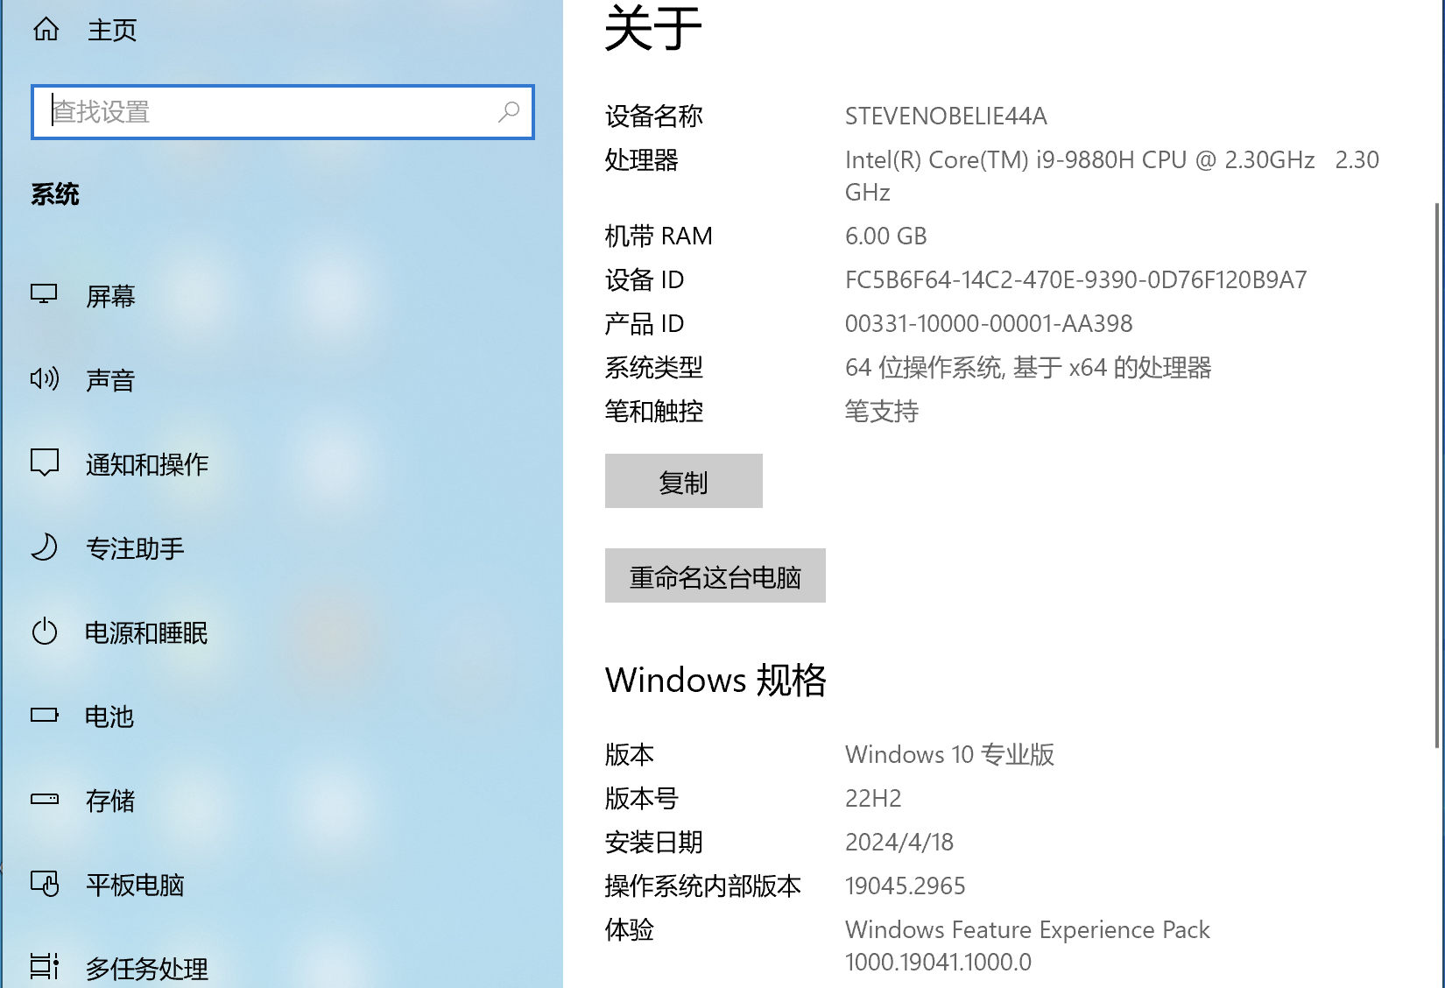Click the Tablet mode icon

coord(44,884)
